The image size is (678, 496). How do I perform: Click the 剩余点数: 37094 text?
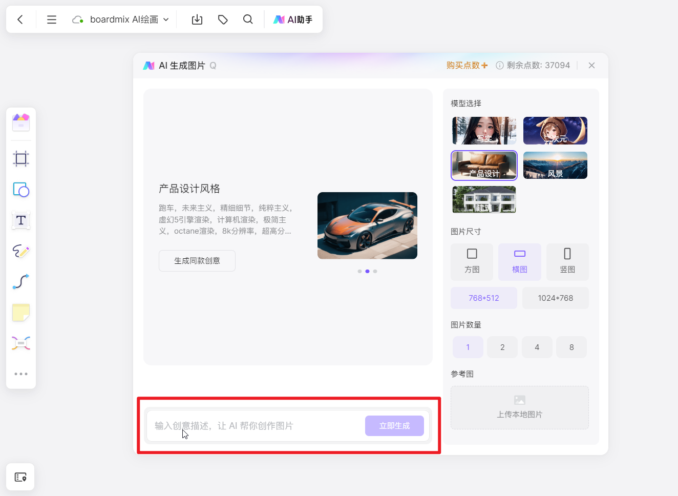coord(538,66)
